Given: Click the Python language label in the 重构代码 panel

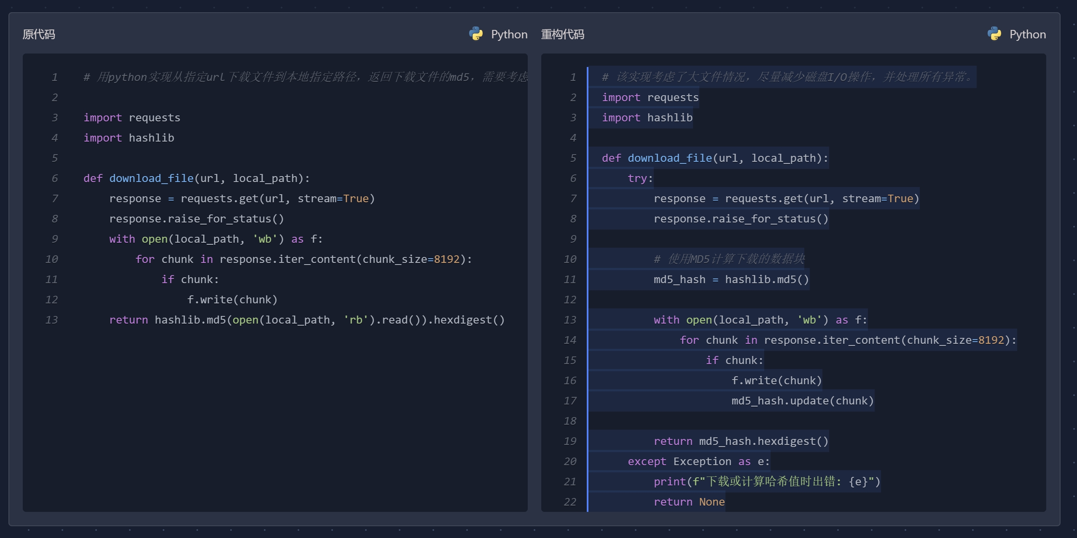Looking at the screenshot, I should [x=1028, y=34].
